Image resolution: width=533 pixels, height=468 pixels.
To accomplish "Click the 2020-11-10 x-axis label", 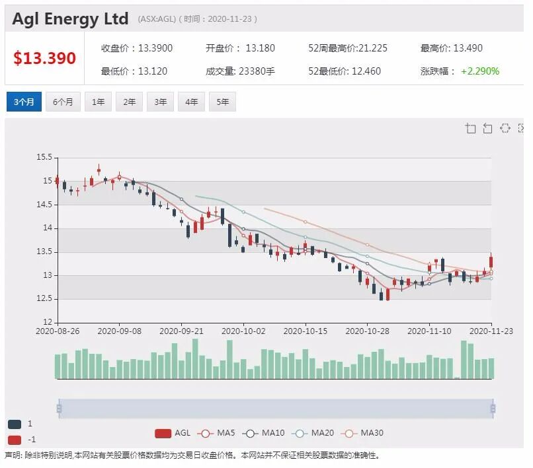I will [429, 331].
